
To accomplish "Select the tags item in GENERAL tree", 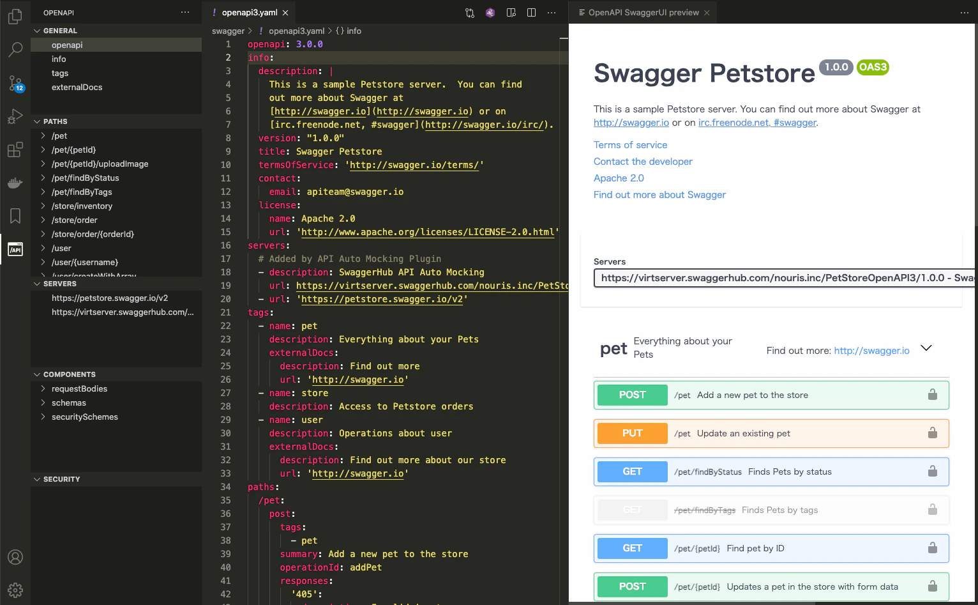I will click(116, 73).
